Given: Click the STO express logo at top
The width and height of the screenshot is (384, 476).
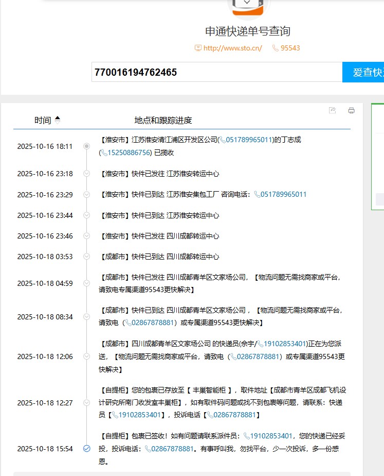Looking at the screenshot, I should pyautogui.click(x=247, y=6).
